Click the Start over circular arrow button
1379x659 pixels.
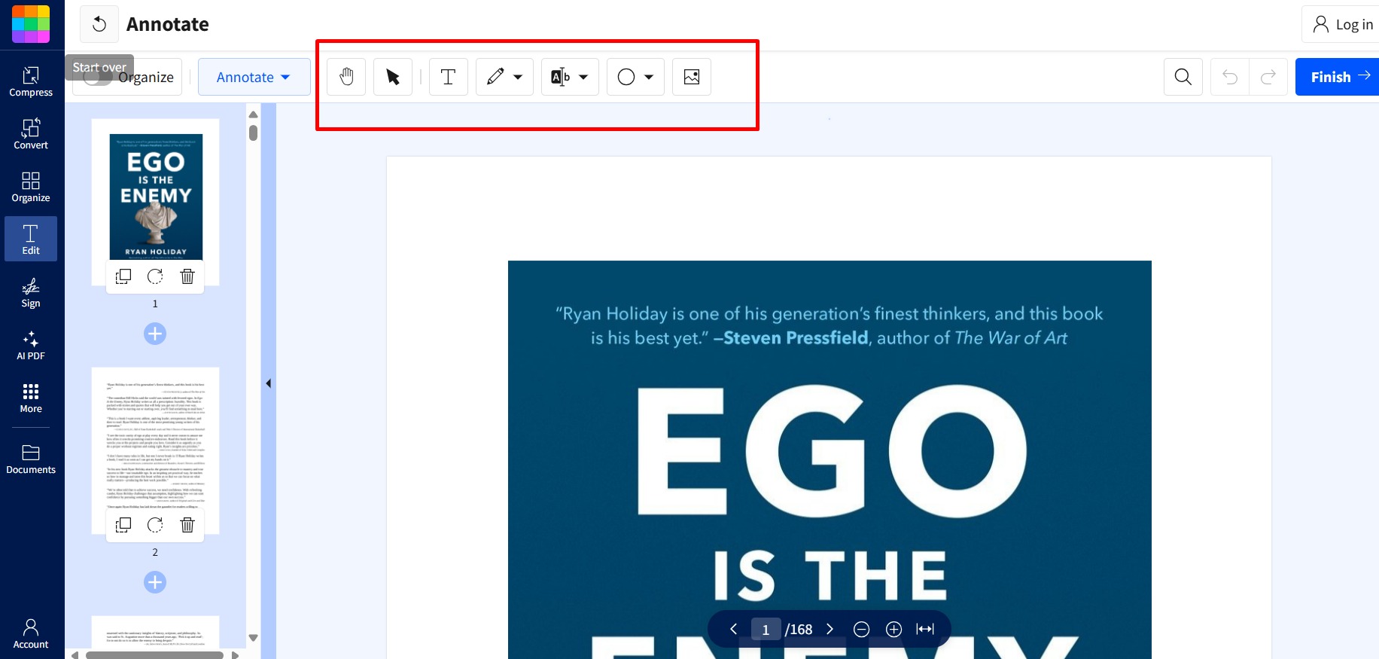[99, 25]
